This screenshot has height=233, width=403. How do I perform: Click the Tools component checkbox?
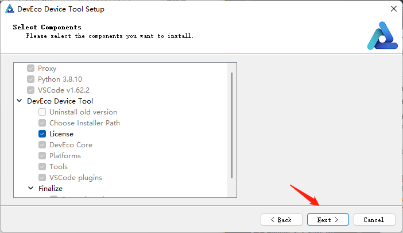[x=42, y=167]
